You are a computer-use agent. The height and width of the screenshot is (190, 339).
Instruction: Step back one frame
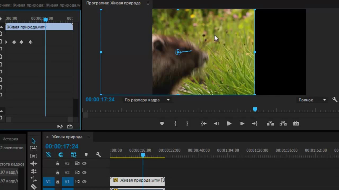pyautogui.click(x=216, y=123)
